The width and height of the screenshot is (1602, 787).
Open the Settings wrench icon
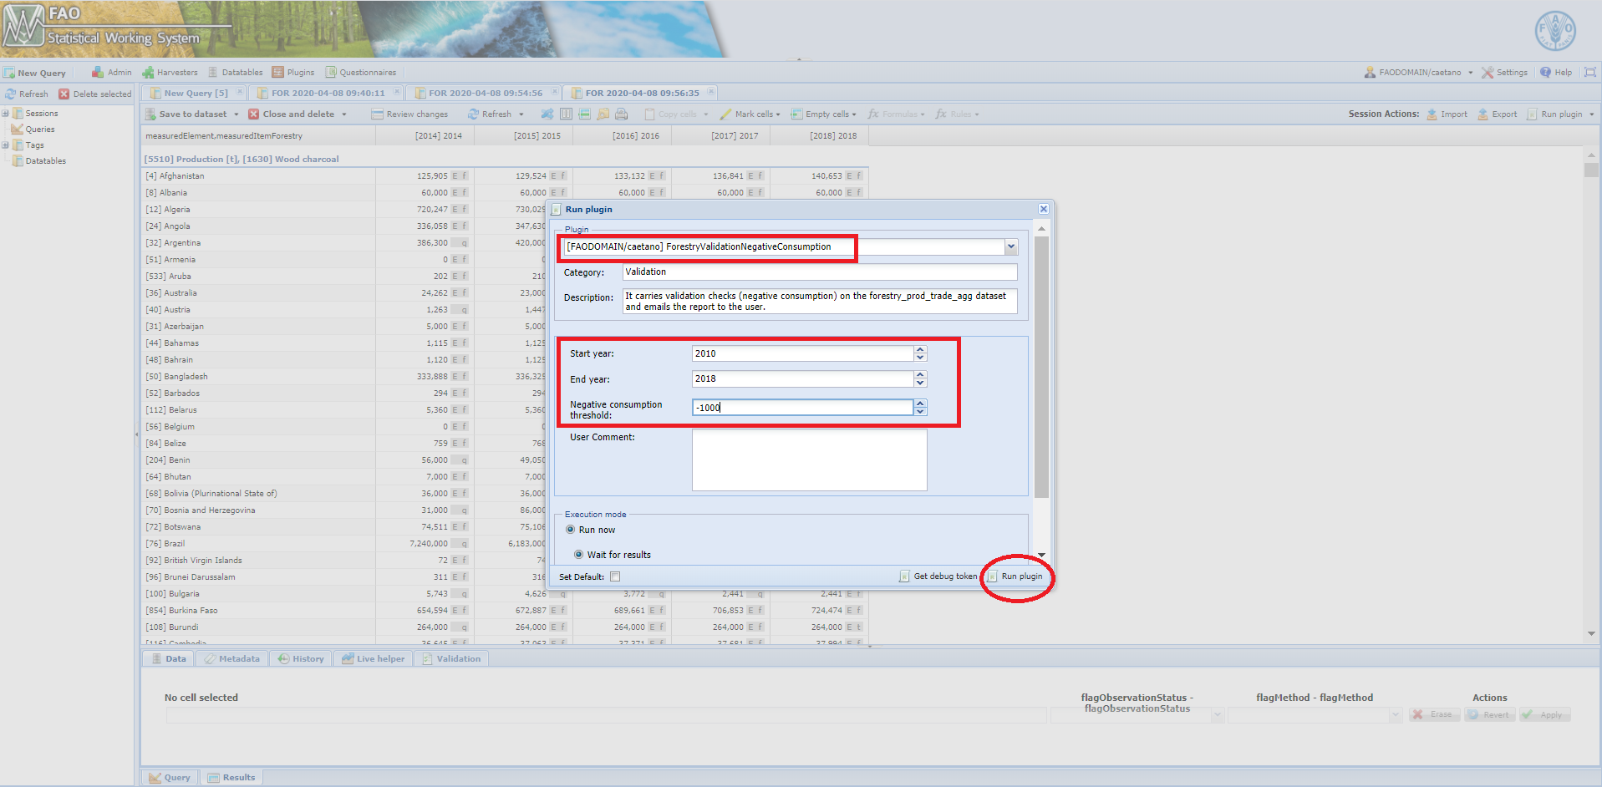pos(1488,72)
